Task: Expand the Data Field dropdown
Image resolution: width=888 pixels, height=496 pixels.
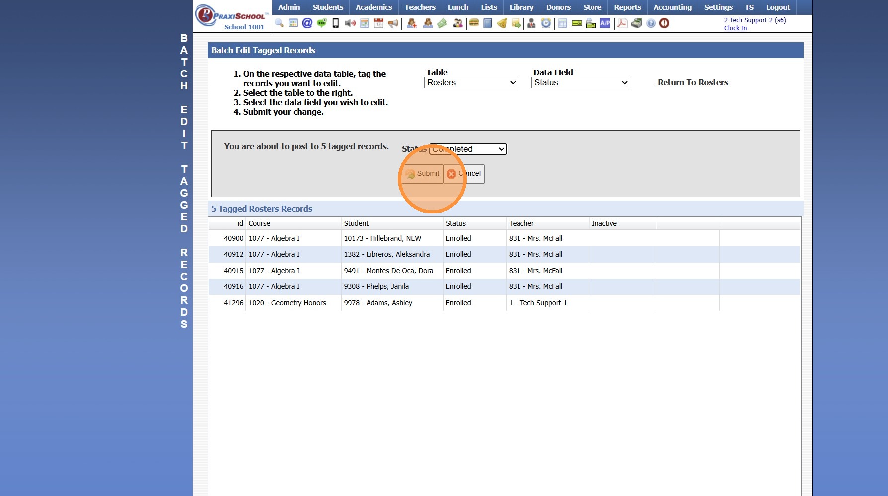Action: click(x=580, y=83)
